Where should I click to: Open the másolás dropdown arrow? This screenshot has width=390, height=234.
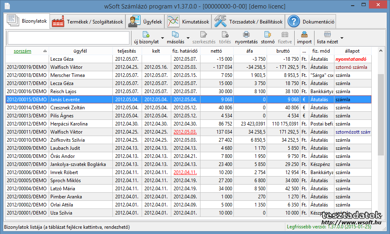188,38
